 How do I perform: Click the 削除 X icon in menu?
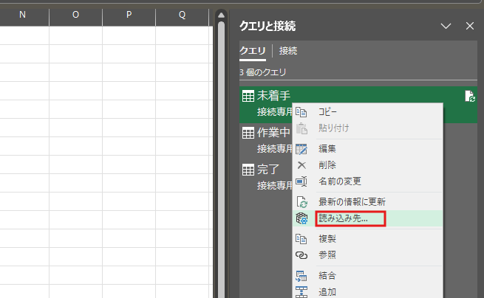coord(301,165)
